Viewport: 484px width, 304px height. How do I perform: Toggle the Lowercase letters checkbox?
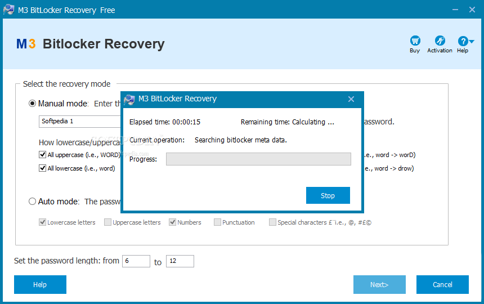(x=43, y=222)
